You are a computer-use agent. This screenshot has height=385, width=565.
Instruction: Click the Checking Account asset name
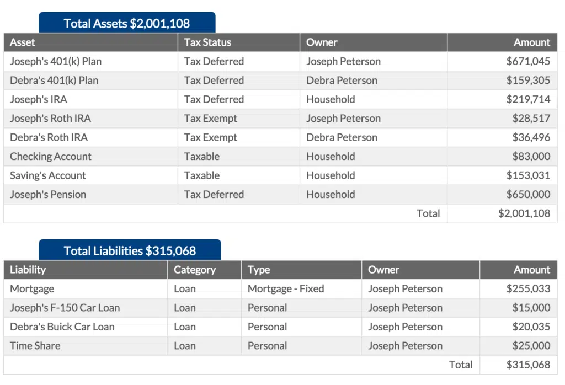tap(51, 157)
